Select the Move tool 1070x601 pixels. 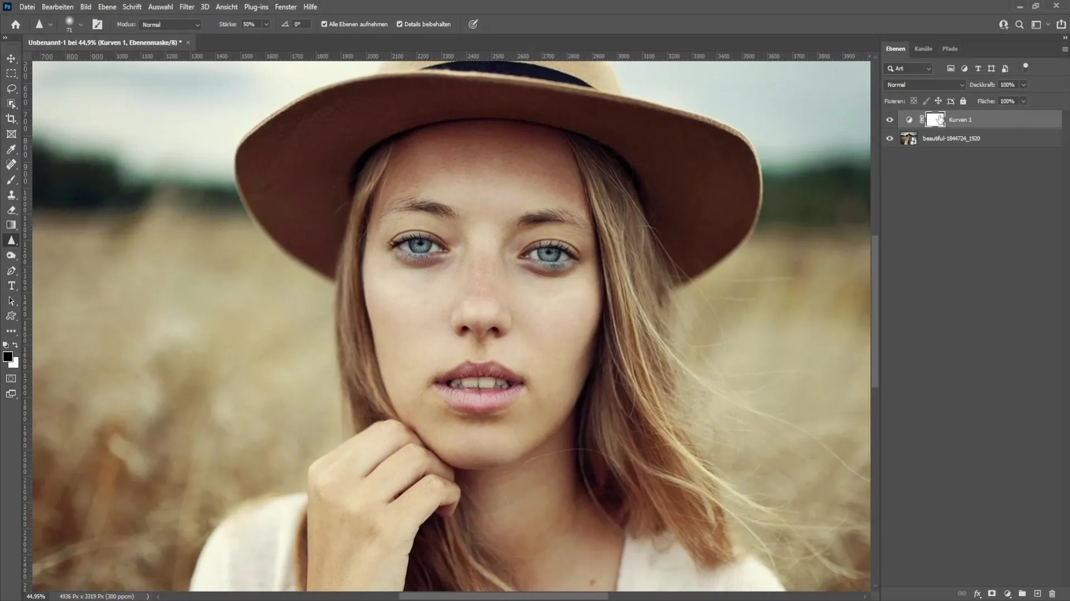coord(10,58)
